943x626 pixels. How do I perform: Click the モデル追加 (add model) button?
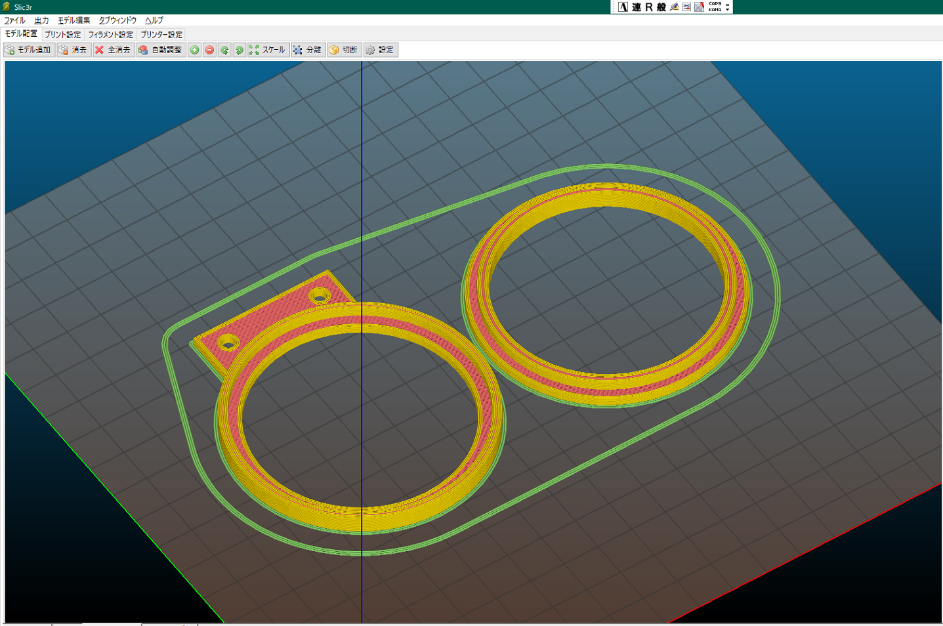29,50
